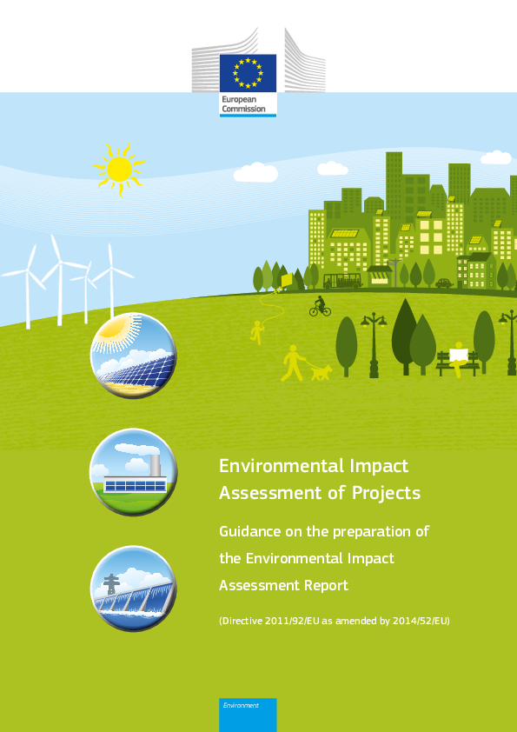Click the yellow sun illustration

coord(119,169)
